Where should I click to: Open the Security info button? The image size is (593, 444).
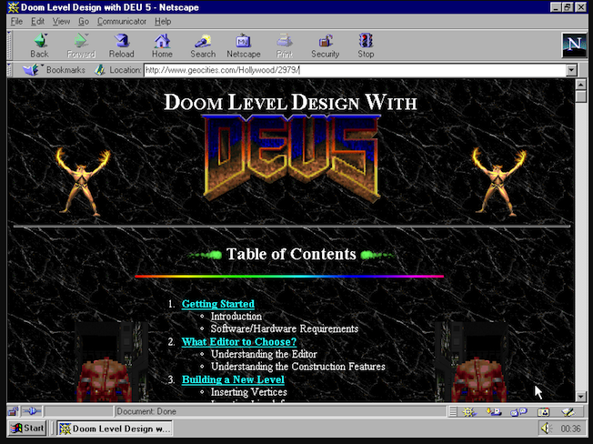click(326, 45)
